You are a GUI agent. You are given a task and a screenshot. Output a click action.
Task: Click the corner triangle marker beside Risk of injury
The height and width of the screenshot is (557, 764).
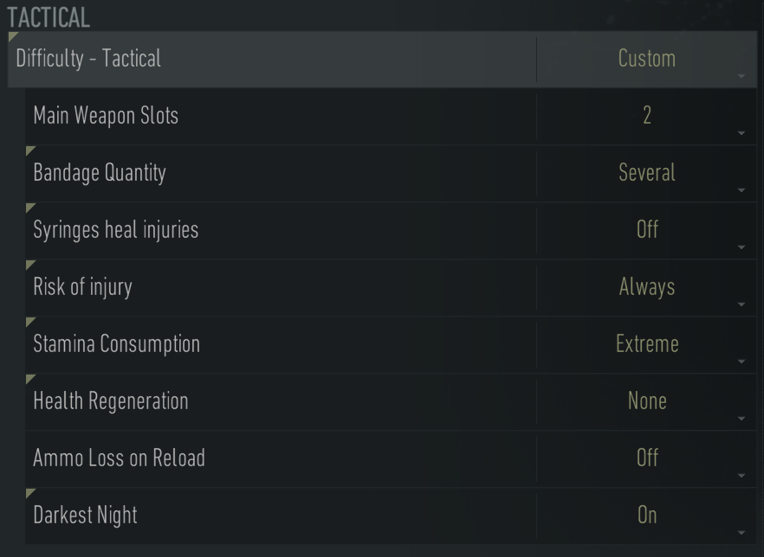pos(30,266)
